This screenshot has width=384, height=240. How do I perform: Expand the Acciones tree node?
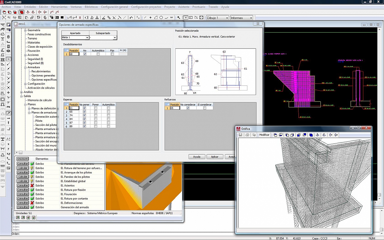(x=26, y=55)
